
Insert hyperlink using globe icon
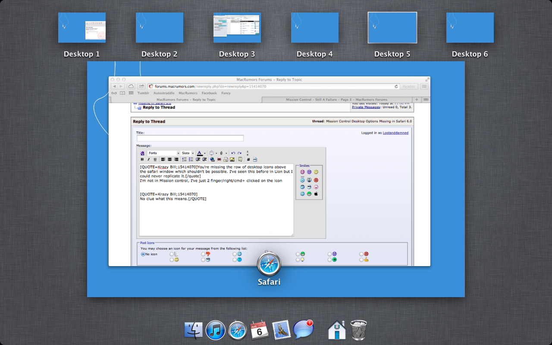212,159
